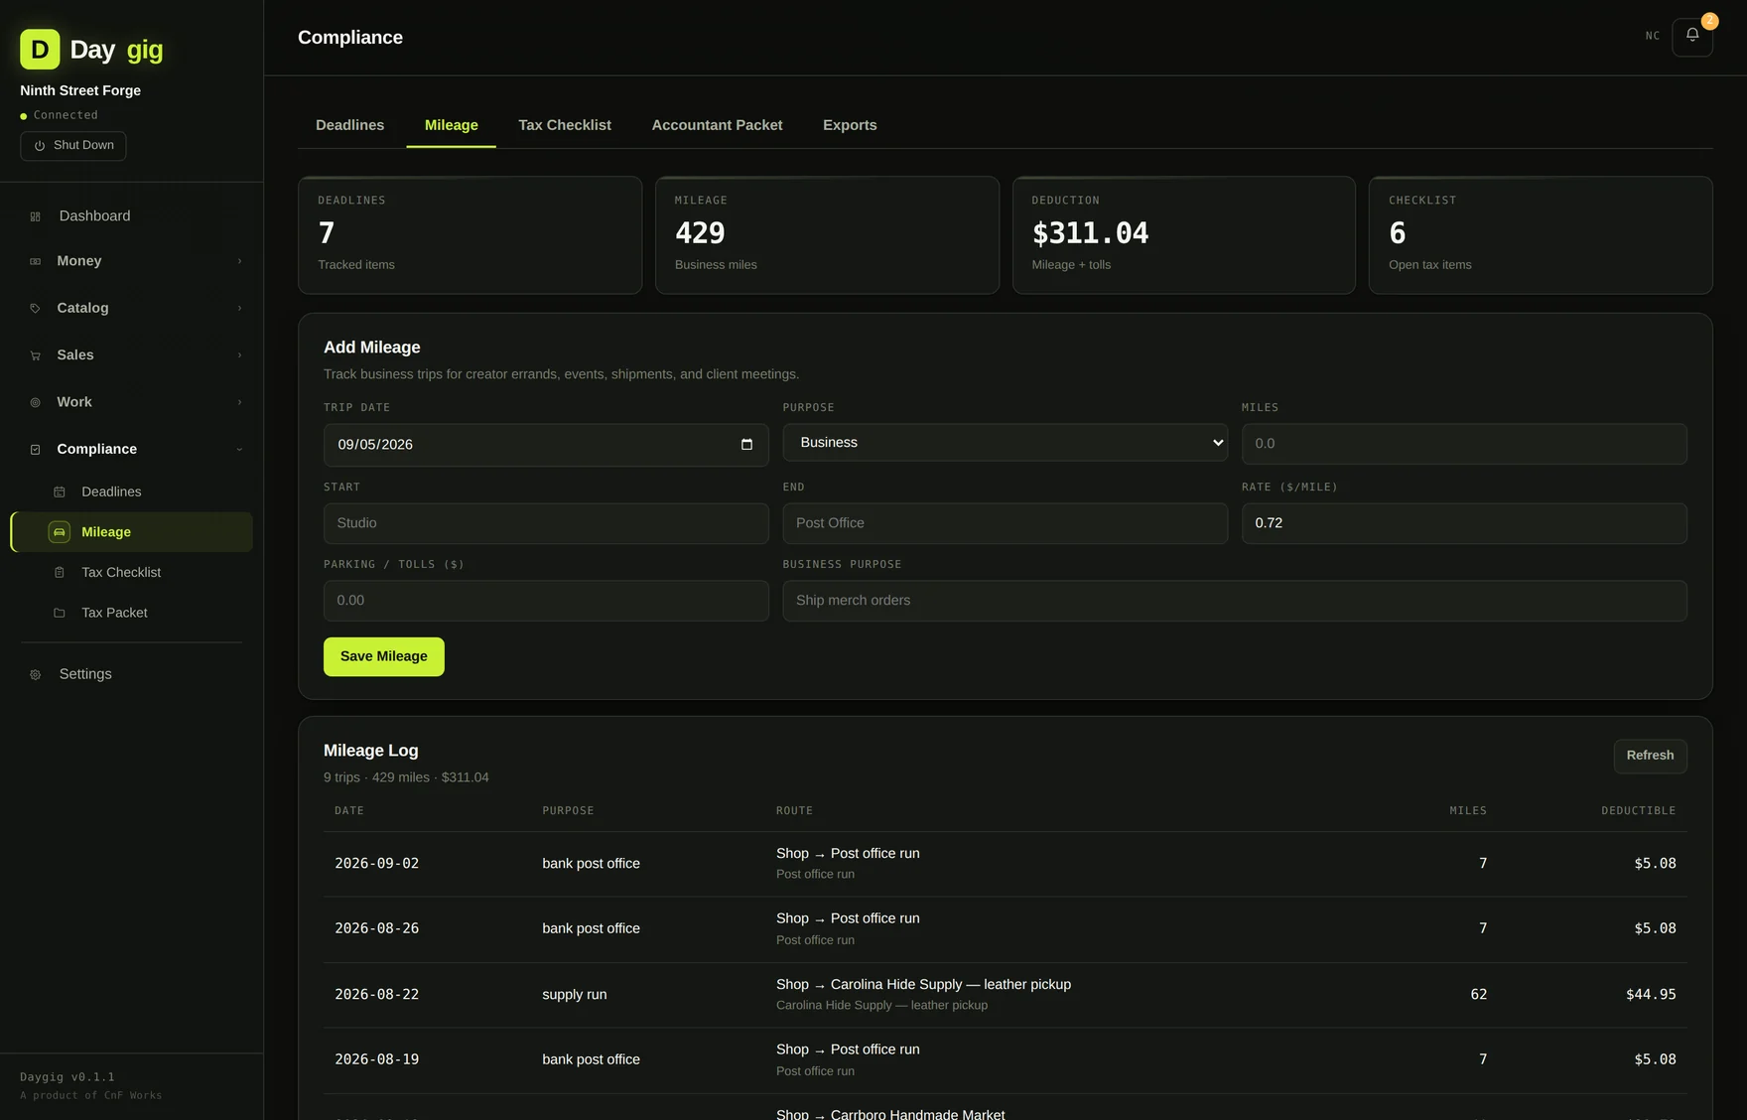
Task: Click the Miles column header
Action: 1468,811
